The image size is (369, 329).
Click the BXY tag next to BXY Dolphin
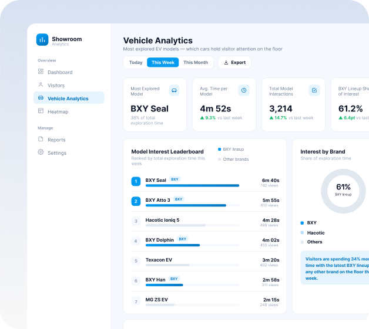point(182,239)
